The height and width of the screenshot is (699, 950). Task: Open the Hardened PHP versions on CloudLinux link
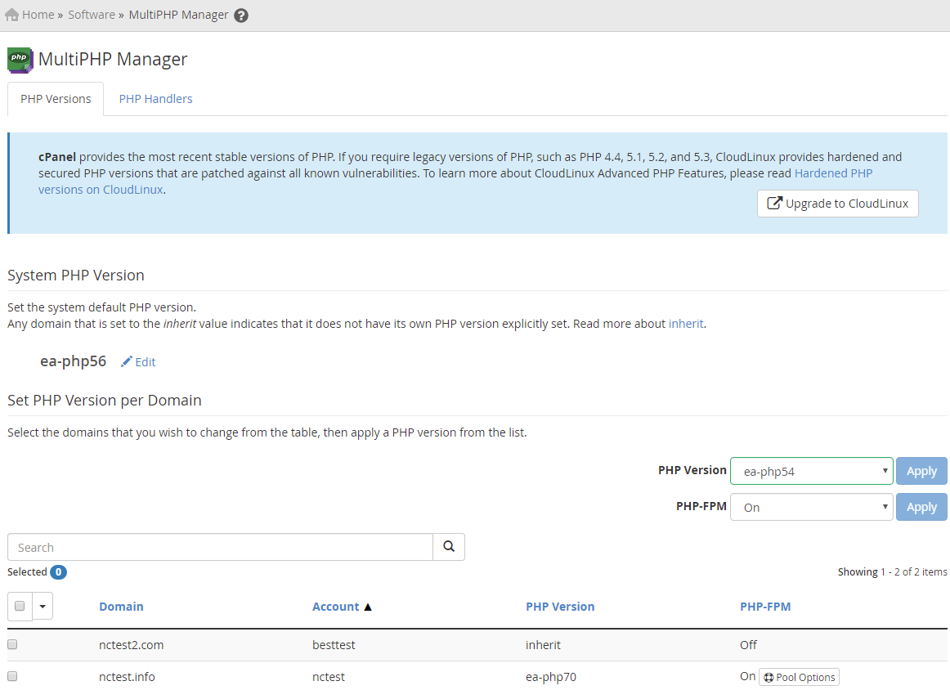click(833, 173)
